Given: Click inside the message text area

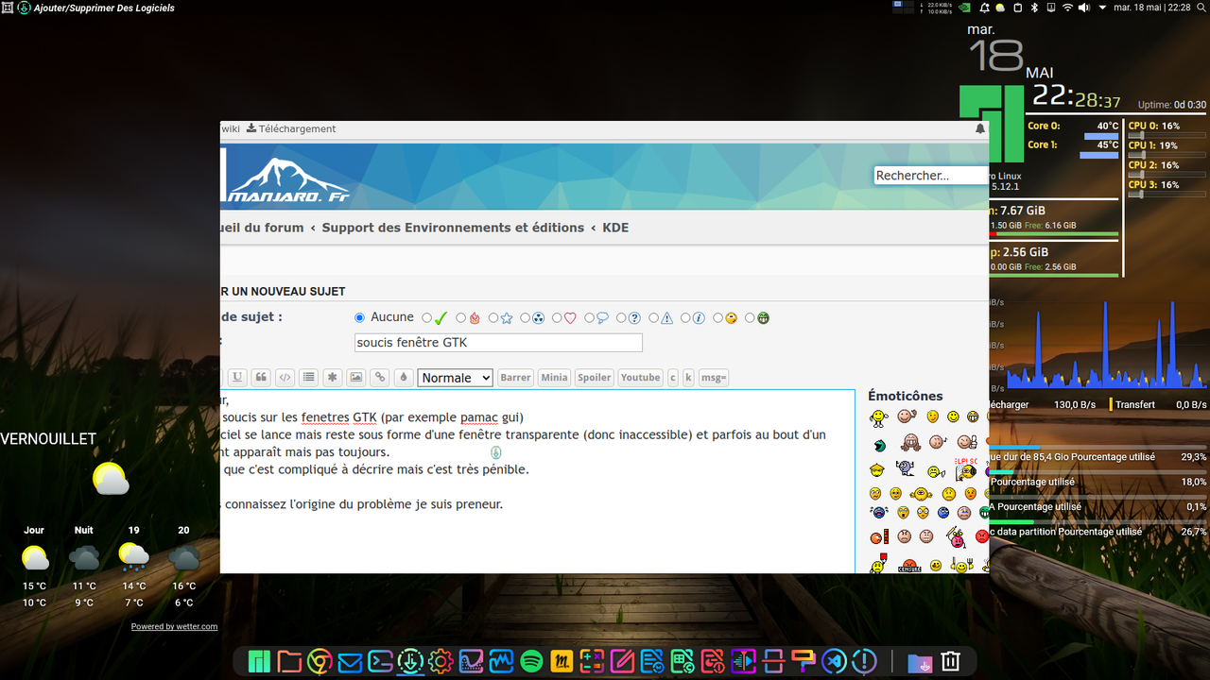Looking at the screenshot, I should pos(537,482).
